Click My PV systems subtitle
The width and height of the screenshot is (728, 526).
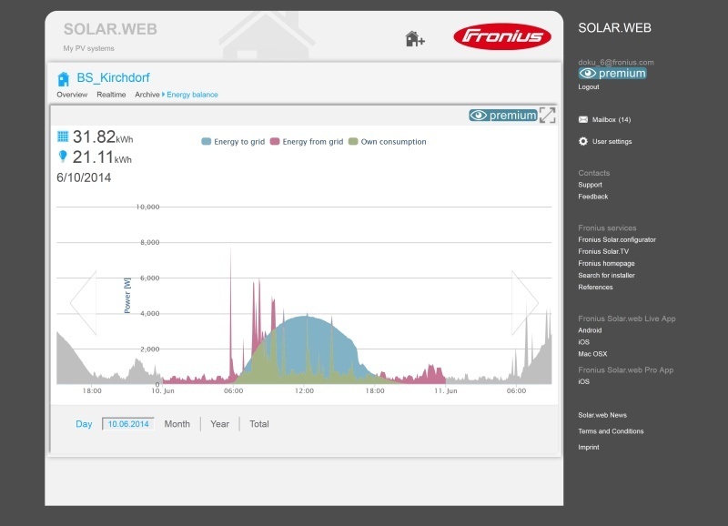[x=88, y=48]
